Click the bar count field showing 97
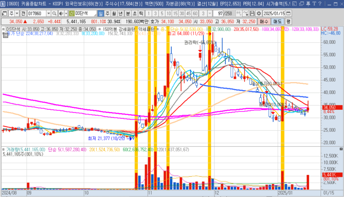Viewport: 344px width, 197px height. (x=218, y=14)
